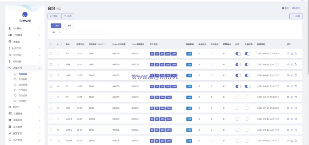This screenshot has height=145, width=309.
Task: Enable the 状态 switch for BT
Action: click(238, 97)
